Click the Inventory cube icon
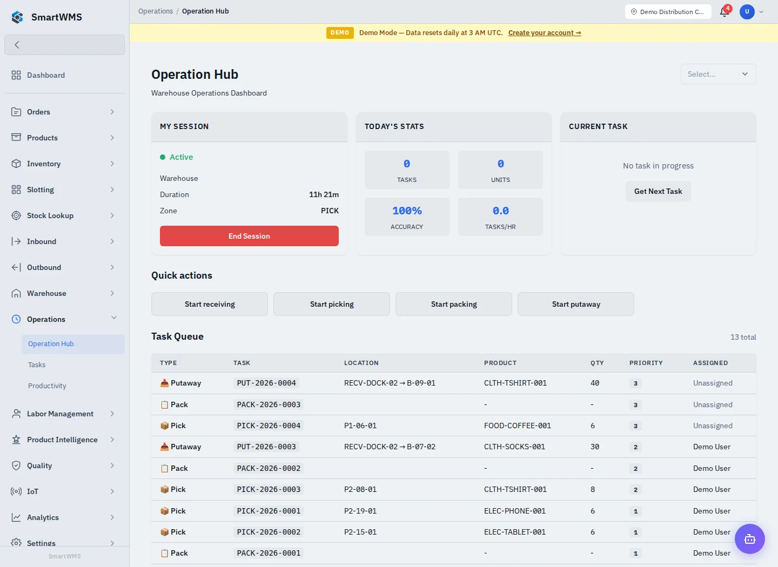Screen dimensions: 778x567 point(16,164)
